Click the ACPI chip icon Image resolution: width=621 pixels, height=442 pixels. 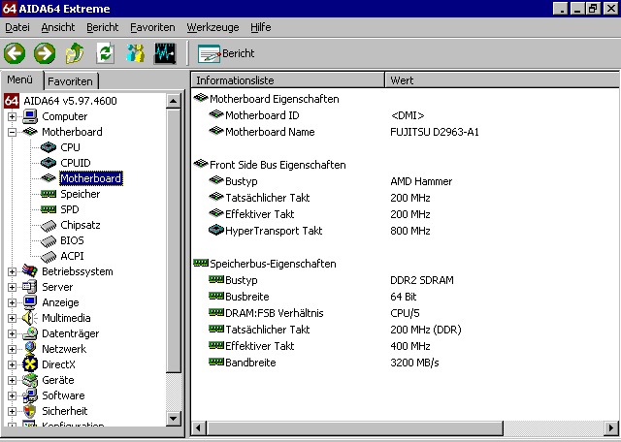pos(49,257)
